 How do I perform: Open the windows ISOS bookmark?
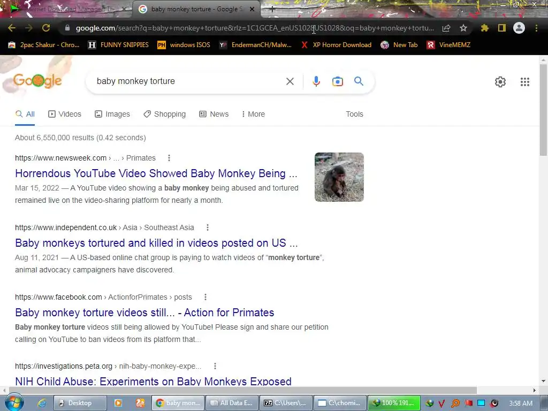(x=184, y=45)
